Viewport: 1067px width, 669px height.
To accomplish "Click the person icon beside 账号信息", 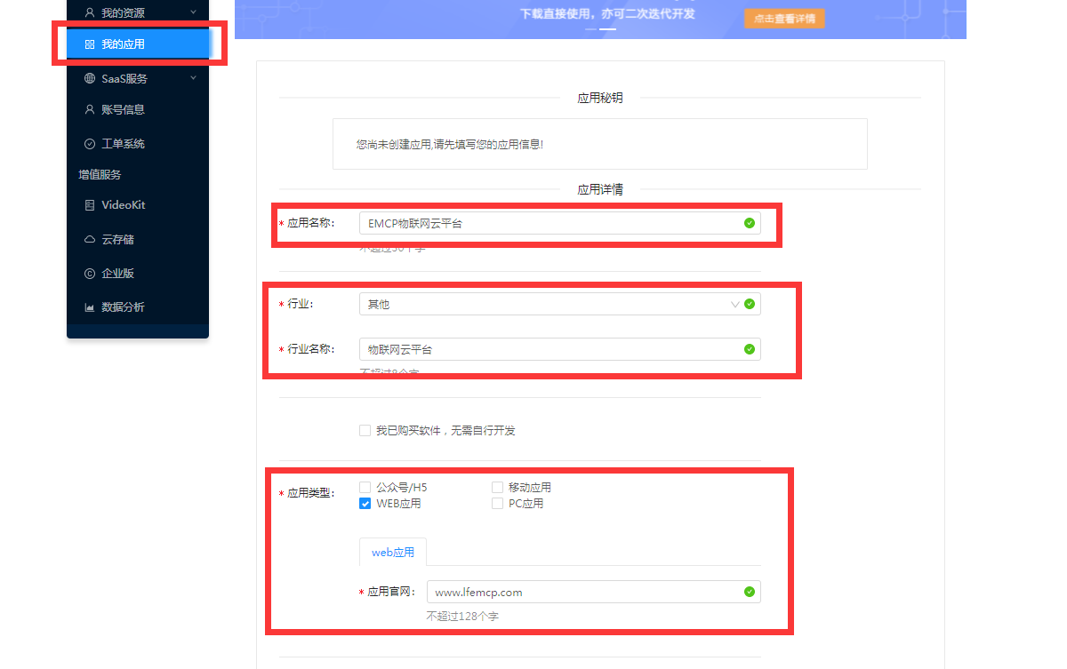I will pos(89,110).
